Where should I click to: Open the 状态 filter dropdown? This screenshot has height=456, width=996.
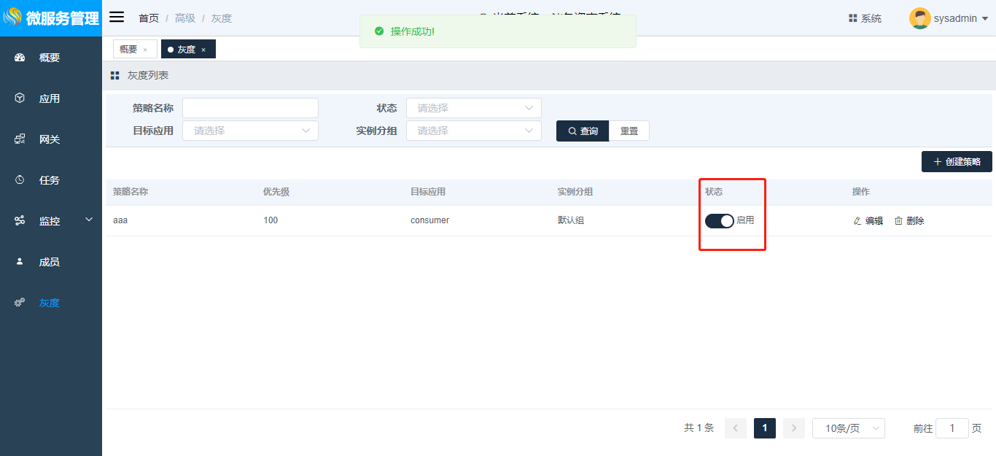pyautogui.click(x=473, y=108)
